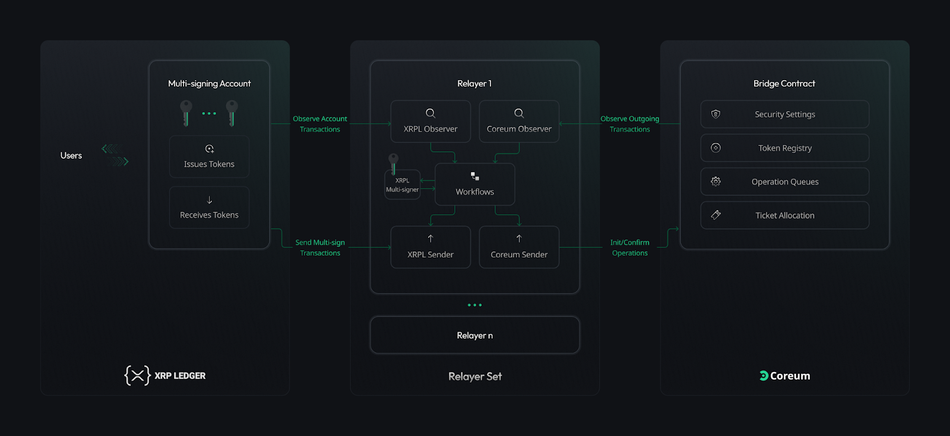Click the up arrow icon in XRPL Sender

tap(430, 238)
